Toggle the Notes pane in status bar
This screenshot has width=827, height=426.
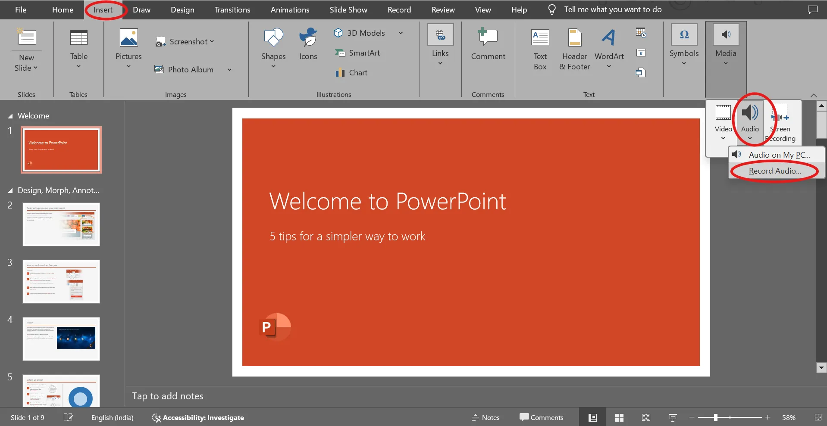coord(486,417)
